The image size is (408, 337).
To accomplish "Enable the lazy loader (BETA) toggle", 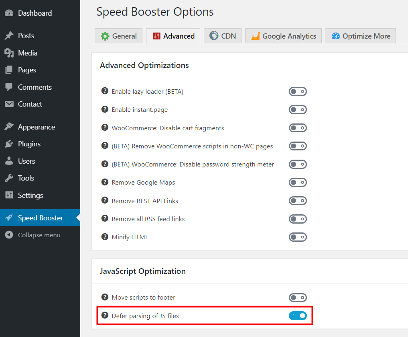I will 298,92.
